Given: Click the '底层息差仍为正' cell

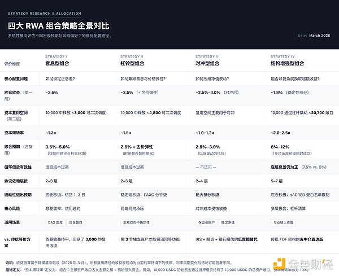Looking at the screenshot, I should pyautogui.click(x=284, y=167).
